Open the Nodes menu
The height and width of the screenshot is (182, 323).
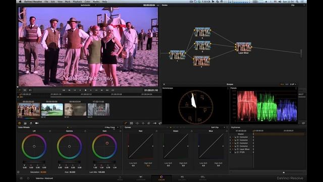(x=96, y=2)
